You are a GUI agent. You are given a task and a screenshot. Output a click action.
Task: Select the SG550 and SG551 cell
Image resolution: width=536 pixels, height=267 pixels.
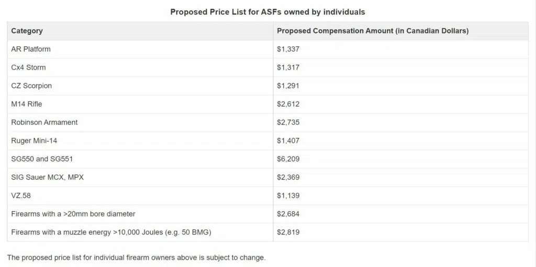[140, 159]
